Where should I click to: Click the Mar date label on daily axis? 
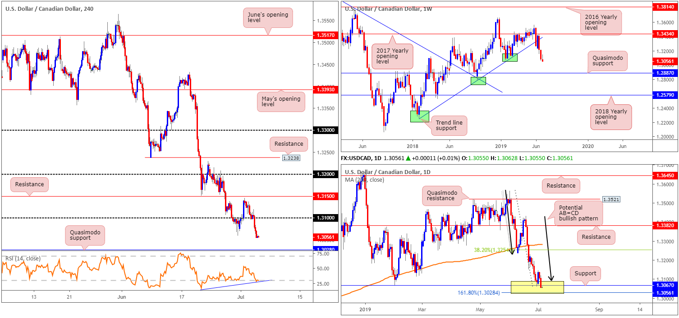point(422,310)
